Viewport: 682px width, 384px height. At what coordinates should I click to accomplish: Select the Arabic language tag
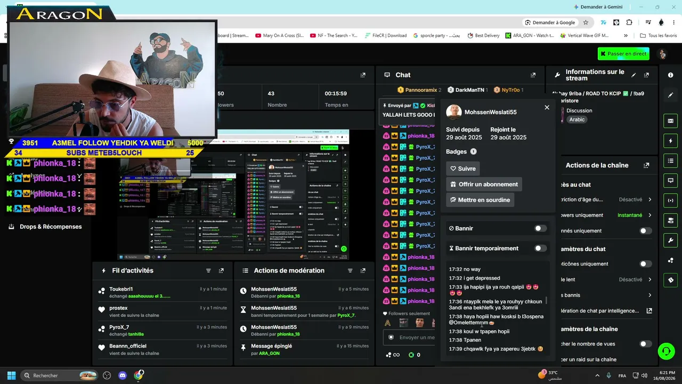click(577, 119)
